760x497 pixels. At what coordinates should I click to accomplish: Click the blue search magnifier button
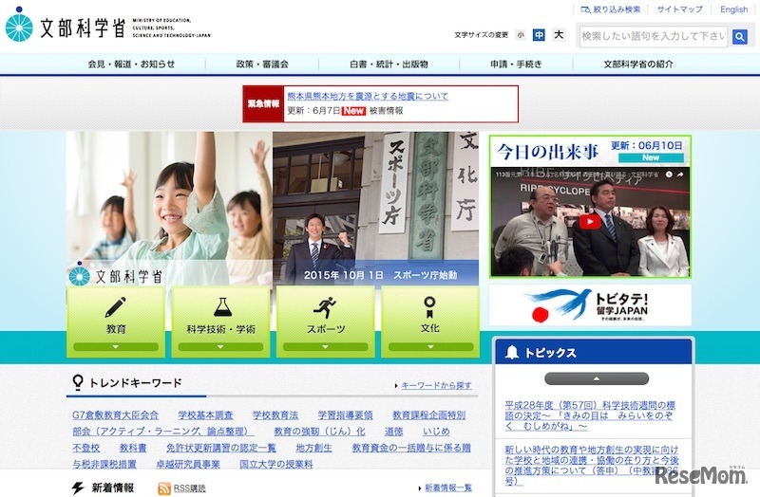point(739,36)
